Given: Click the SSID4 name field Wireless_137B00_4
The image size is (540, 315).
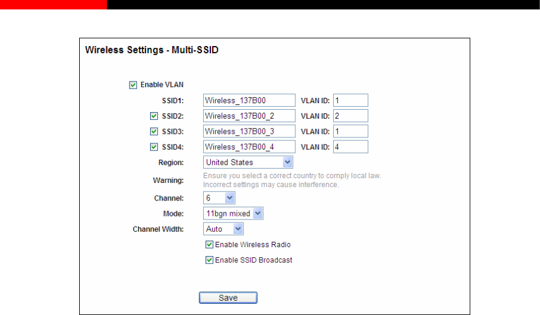Looking at the screenshot, I should 249,147.
